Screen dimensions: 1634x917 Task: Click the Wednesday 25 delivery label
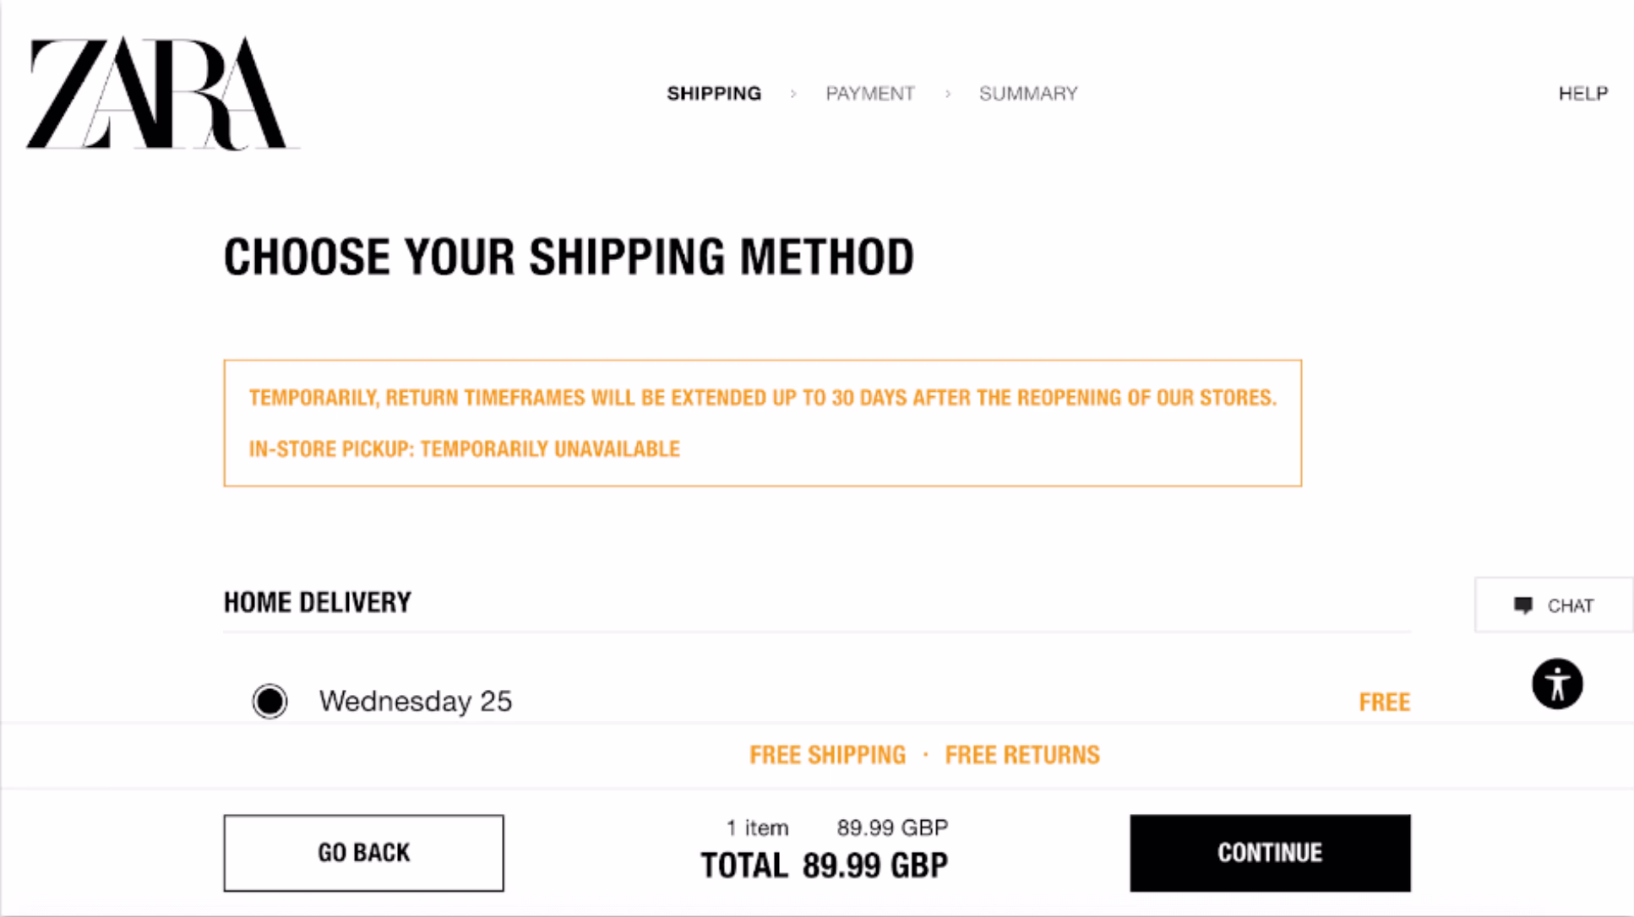pyautogui.click(x=416, y=701)
